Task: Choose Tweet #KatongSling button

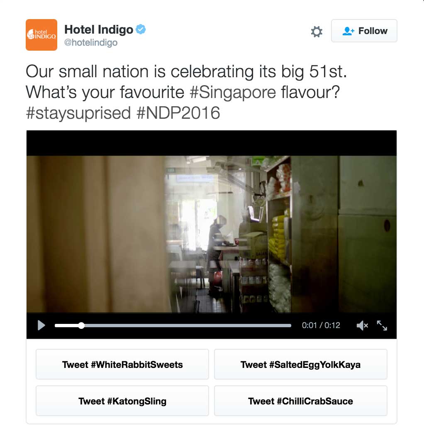Action: tap(122, 401)
